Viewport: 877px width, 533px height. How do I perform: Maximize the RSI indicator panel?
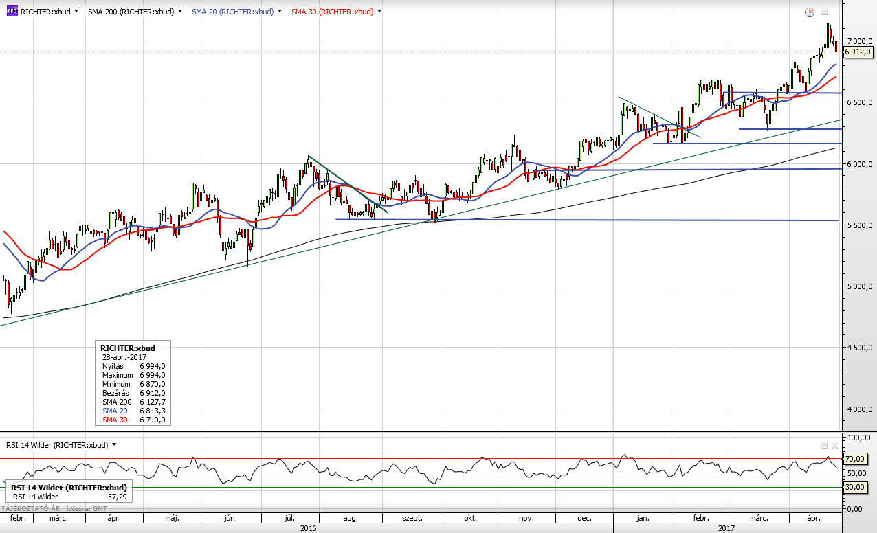(x=824, y=445)
